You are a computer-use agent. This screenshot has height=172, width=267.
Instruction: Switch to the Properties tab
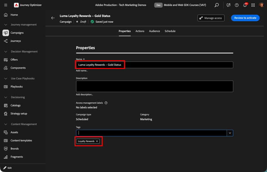click(x=125, y=31)
